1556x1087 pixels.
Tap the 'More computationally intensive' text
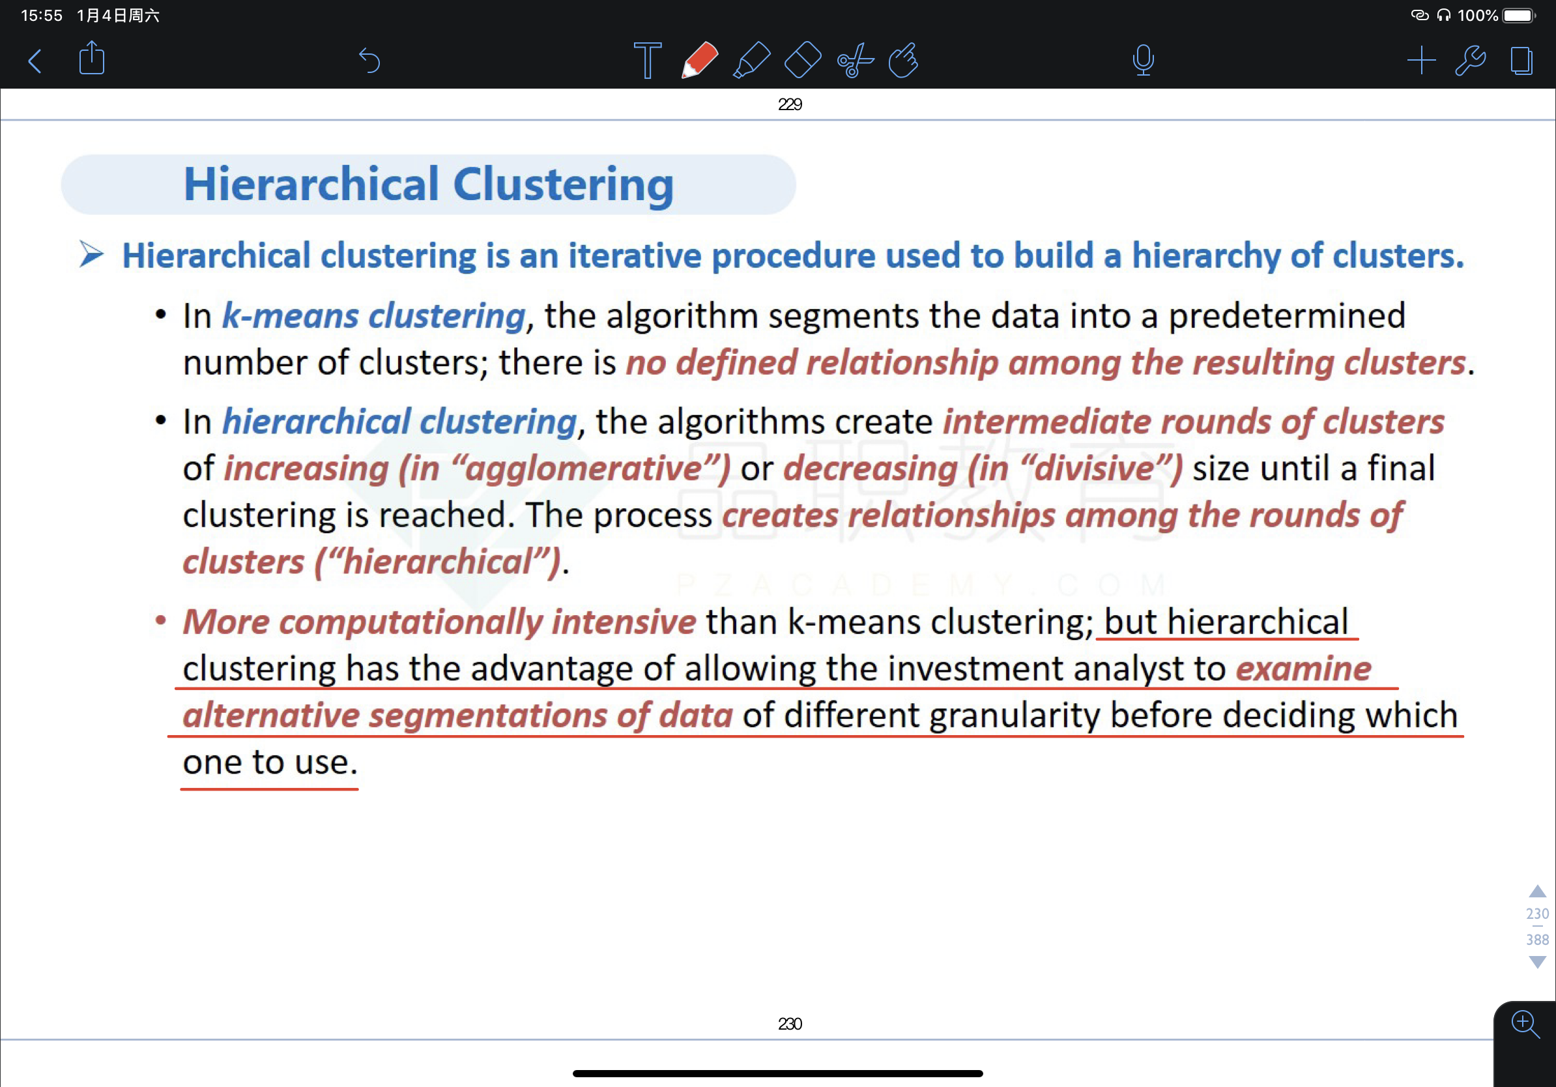439,622
